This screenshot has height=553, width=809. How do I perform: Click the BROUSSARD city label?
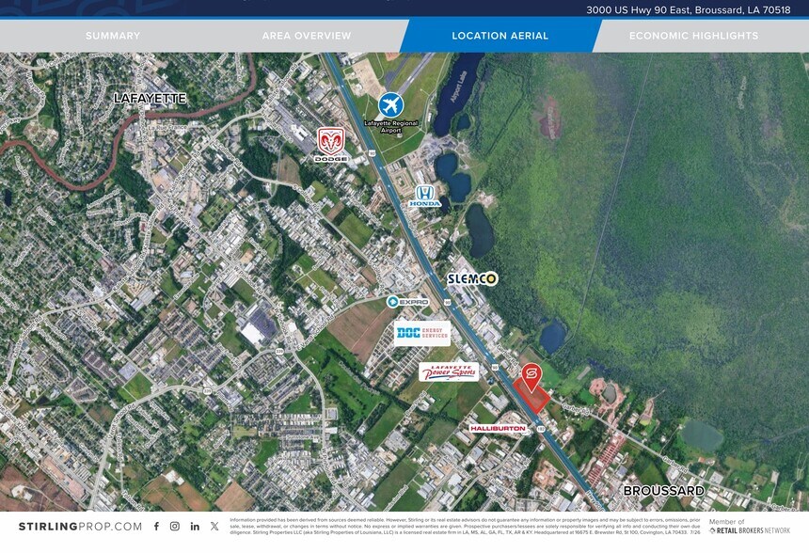(x=663, y=491)
